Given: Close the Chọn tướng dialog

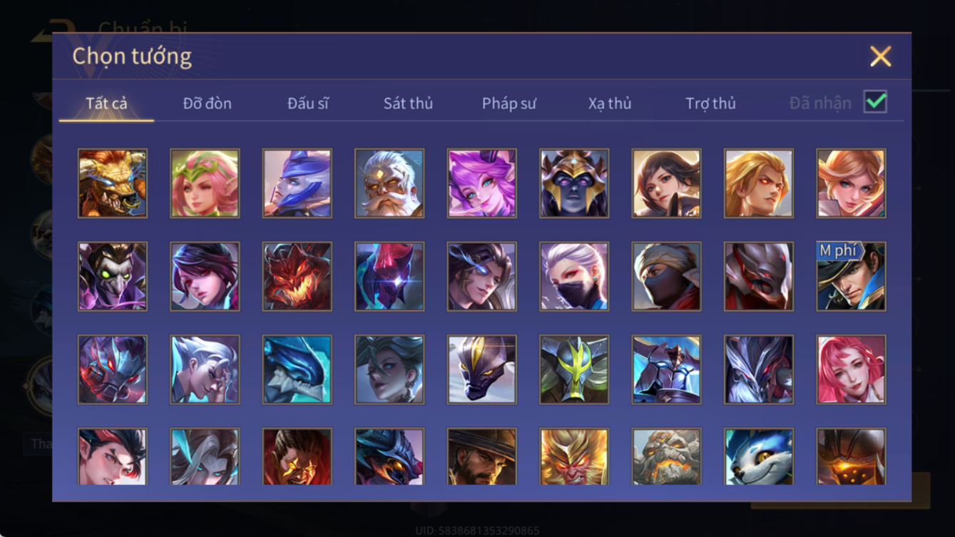Looking at the screenshot, I should [880, 56].
